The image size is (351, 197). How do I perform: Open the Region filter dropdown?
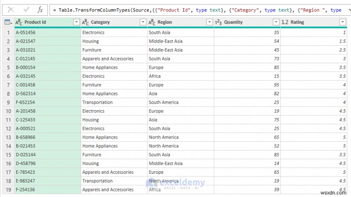(209, 22)
